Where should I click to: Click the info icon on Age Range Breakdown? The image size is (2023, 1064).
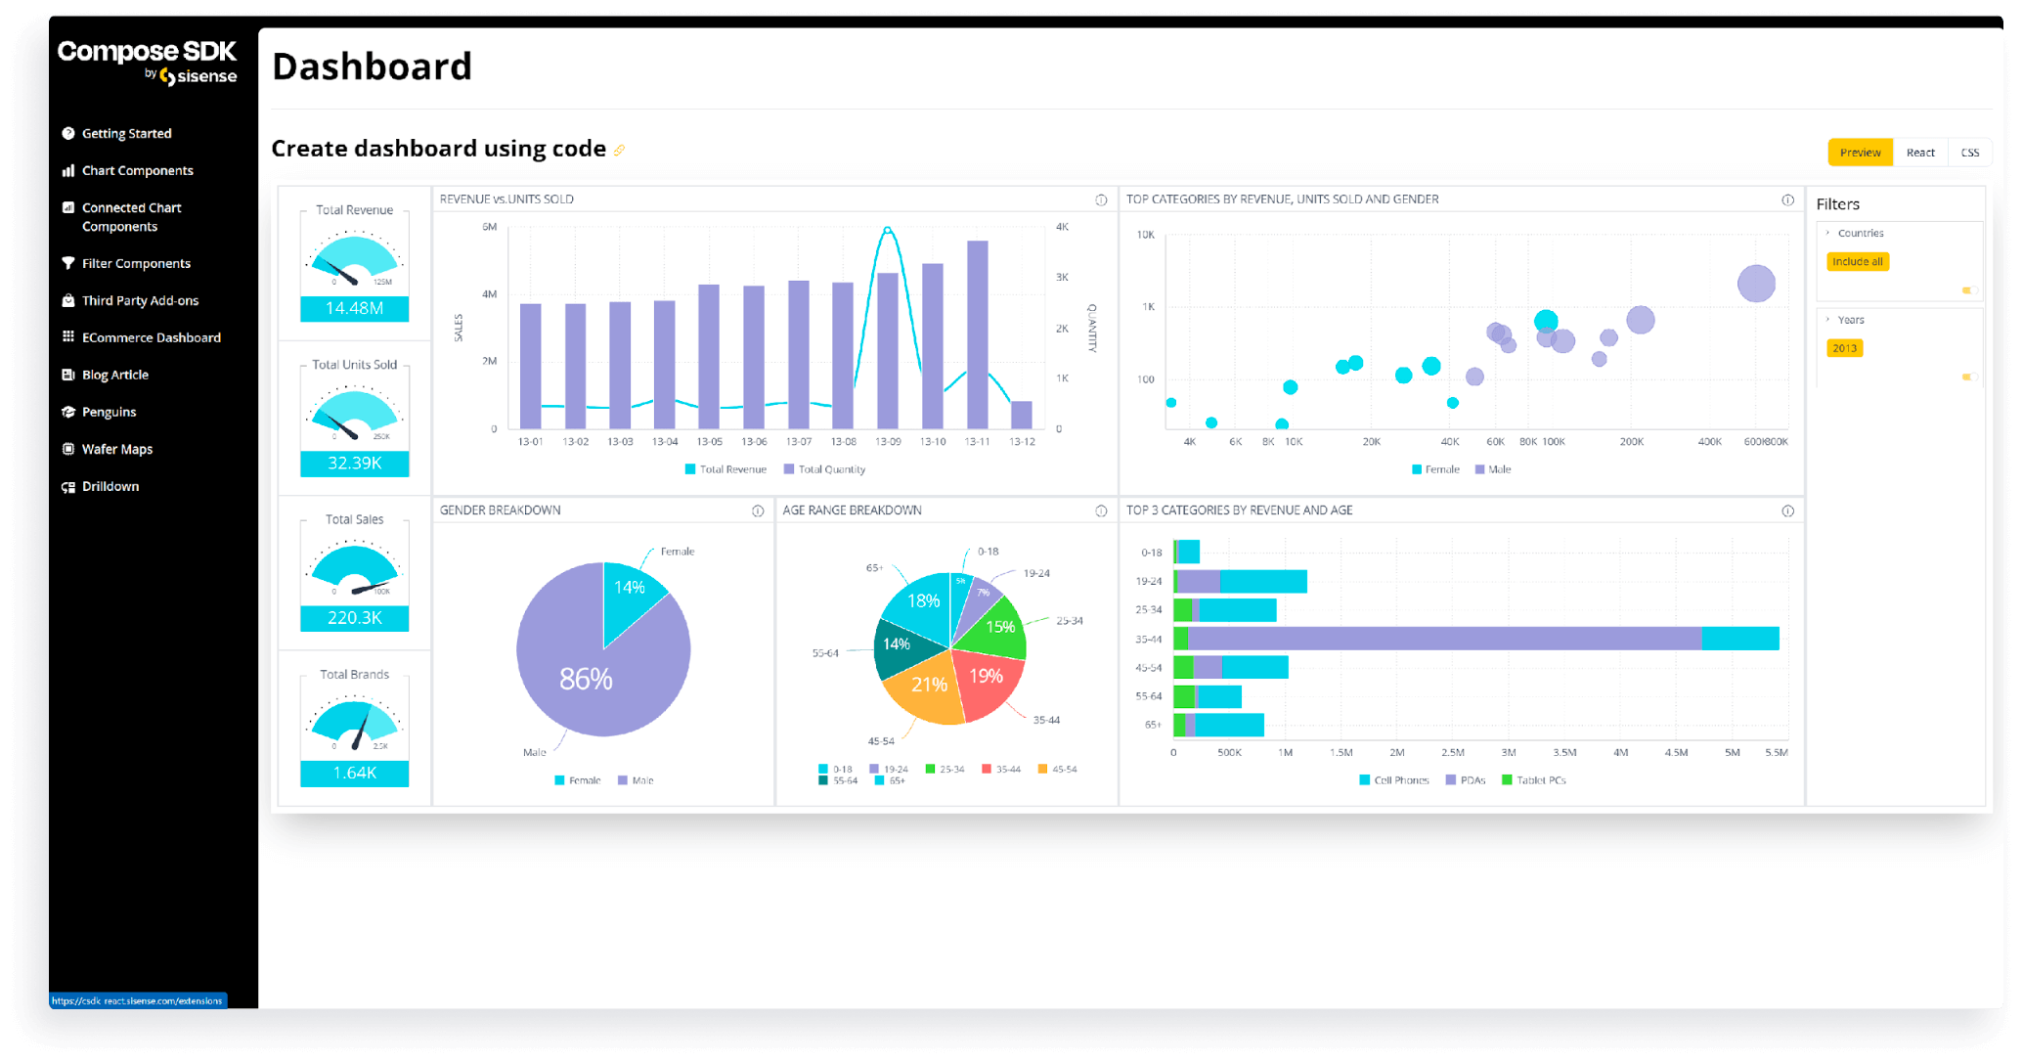point(1096,509)
